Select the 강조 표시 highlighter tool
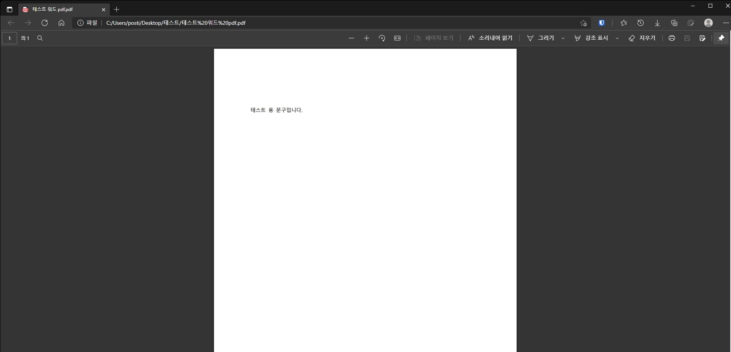This screenshot has width=731, height=352. tap(593, 38)
